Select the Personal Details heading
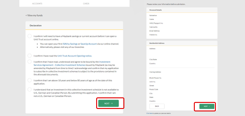 [156, 10]
